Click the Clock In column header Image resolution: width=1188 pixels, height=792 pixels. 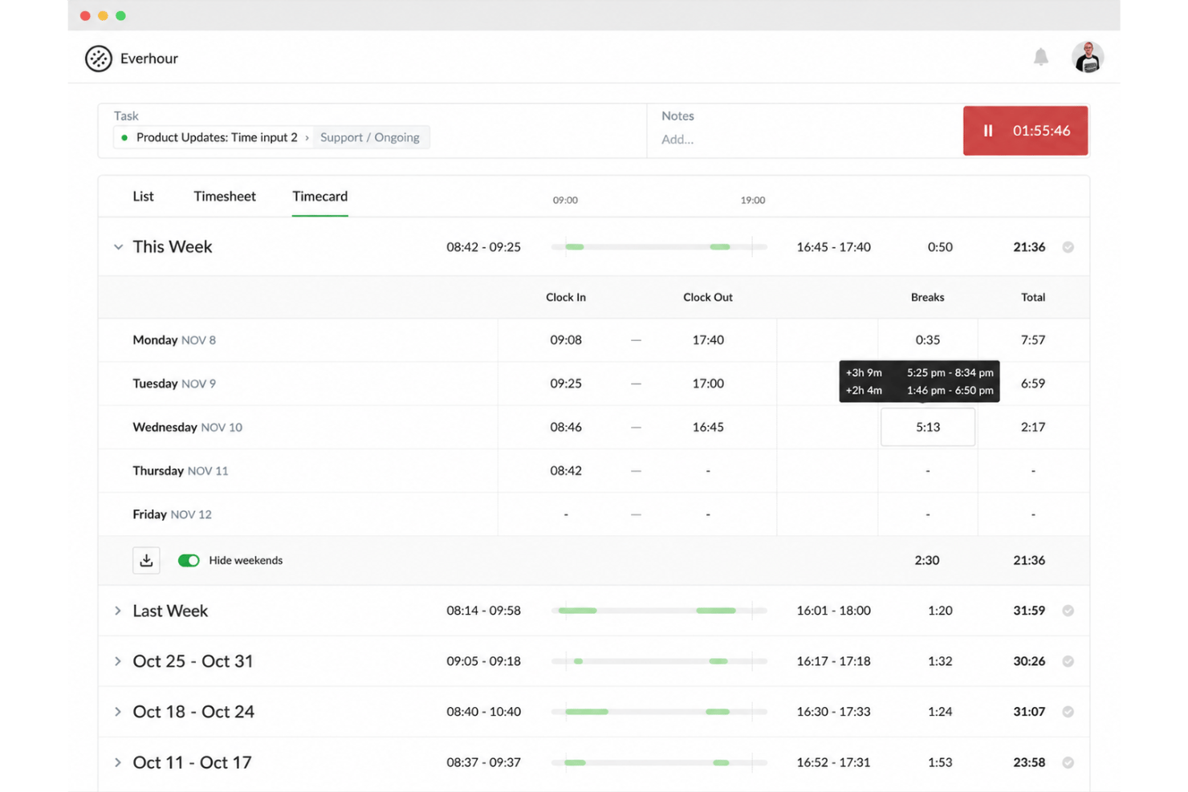[566, 297]
